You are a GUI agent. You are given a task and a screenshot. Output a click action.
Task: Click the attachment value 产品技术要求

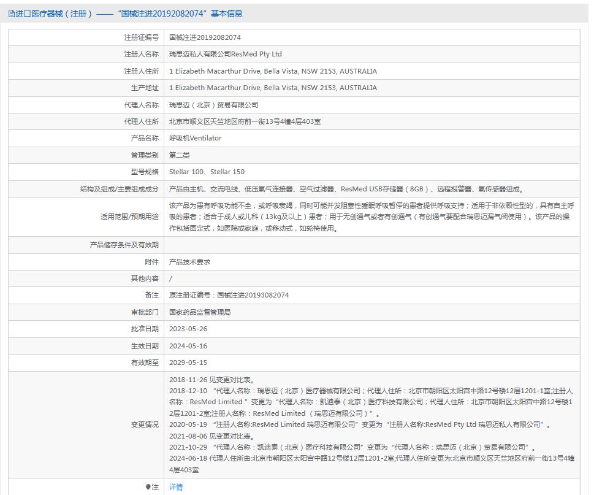tap(189, 262)
